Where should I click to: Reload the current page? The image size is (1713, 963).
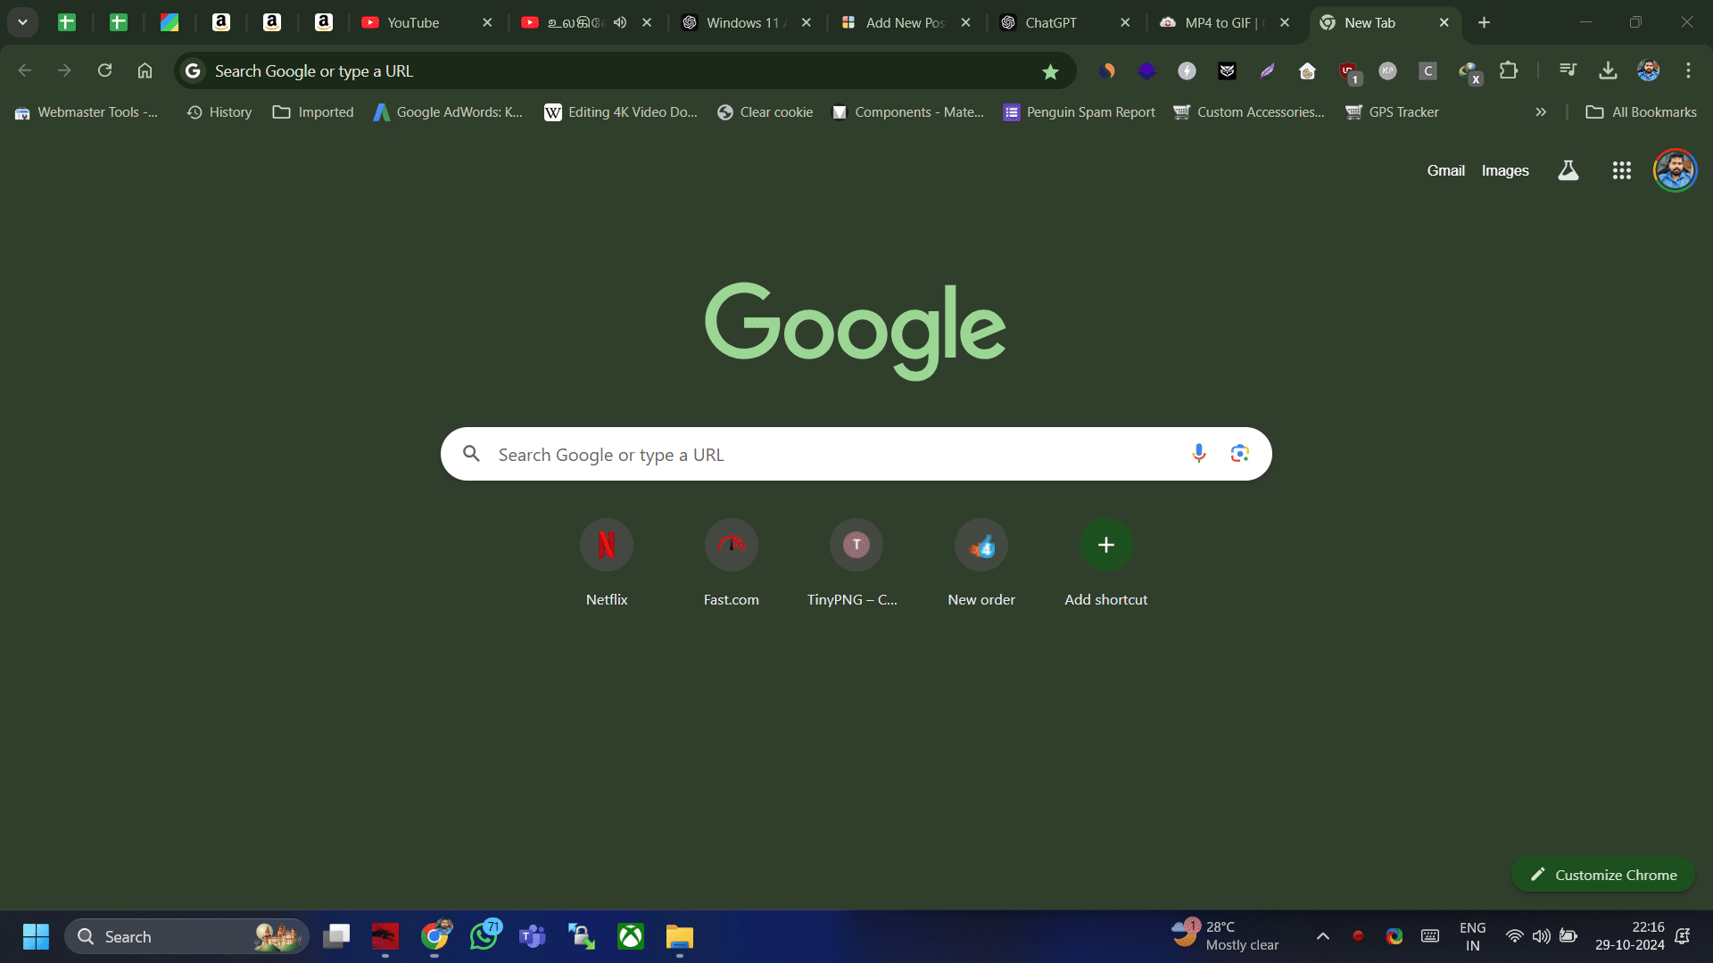click(x=104, y=70)
